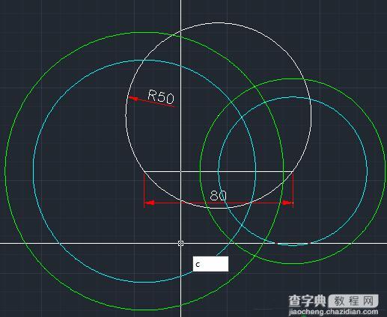Image resolution: width=387 pixels, height=317 pixels.
Task: Select the right red extension line of dimension
Action: pyautogui.click(x=293, y=190)
